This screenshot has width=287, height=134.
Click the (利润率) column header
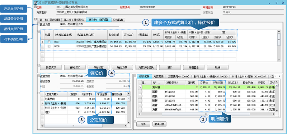(143, 35)
